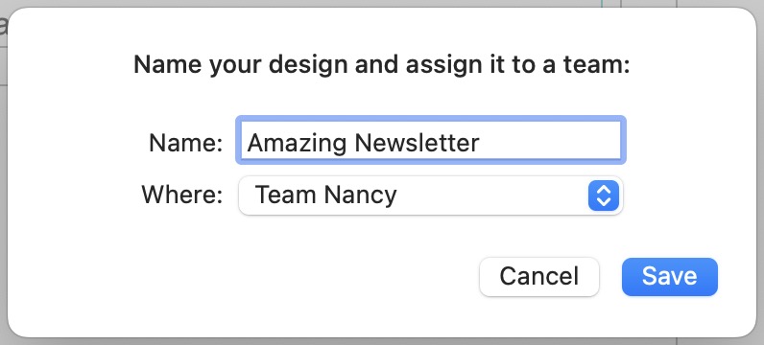Place cursor after 'Amazing Newsletter' text
This screenshot has height=345, width=764.
[x=481, y=143]
